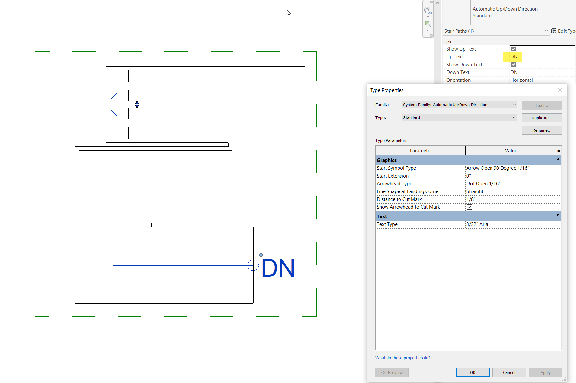Click the Start Extension value 0"
Screen dimensions: 576x383
click(511, 176)
